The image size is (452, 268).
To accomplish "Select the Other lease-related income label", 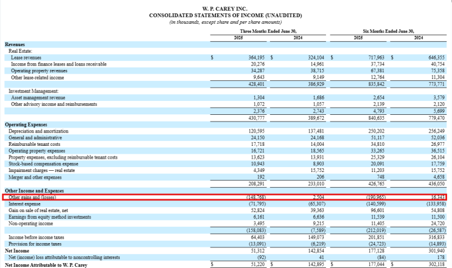I will point(38,78).
